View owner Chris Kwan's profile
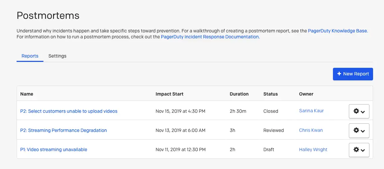This screenshot has width=384, height=169. [x=311, y=130]
